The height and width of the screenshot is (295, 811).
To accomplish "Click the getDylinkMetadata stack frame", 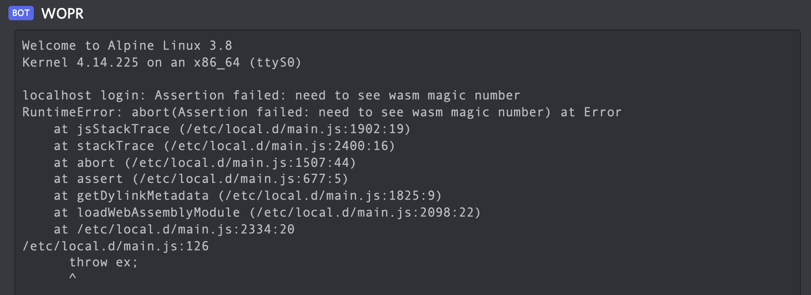I will [247, 196].
